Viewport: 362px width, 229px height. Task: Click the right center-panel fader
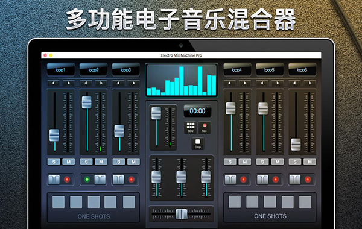point(206,177)
